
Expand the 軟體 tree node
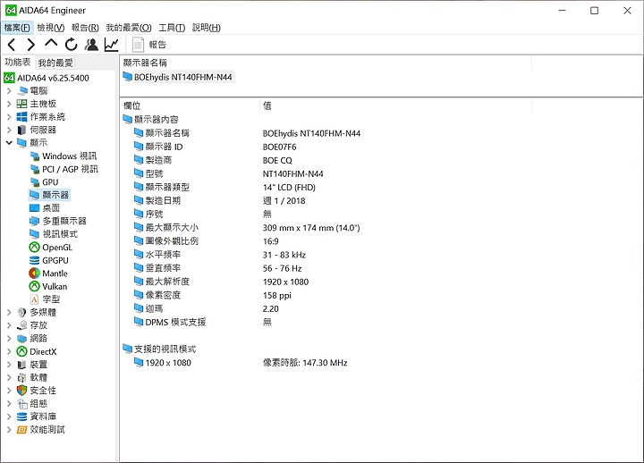tap(9, 377)
